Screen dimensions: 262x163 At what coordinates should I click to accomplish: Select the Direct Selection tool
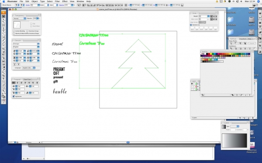coord(3,19)
